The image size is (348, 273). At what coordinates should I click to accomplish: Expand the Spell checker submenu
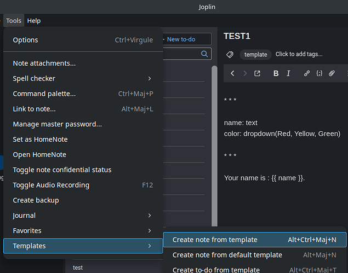pos(83,78)
